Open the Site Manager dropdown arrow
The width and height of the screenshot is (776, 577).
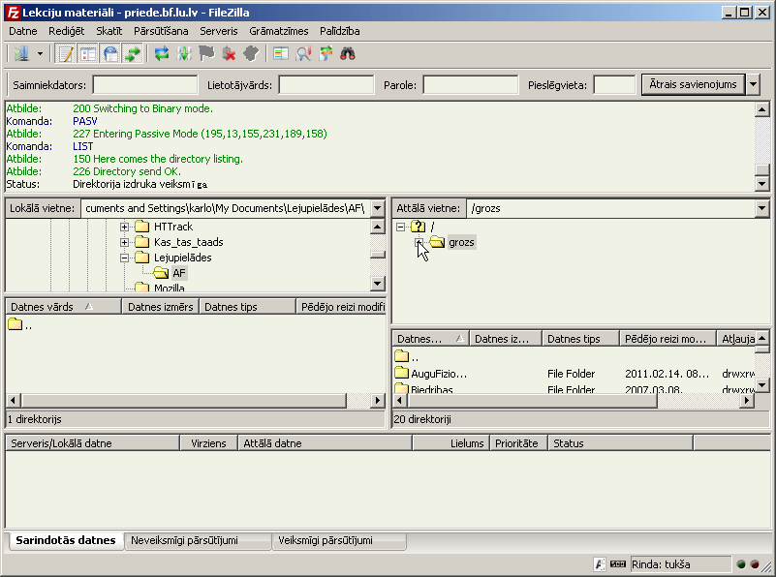pyautogui.click(x=40, y=53)
